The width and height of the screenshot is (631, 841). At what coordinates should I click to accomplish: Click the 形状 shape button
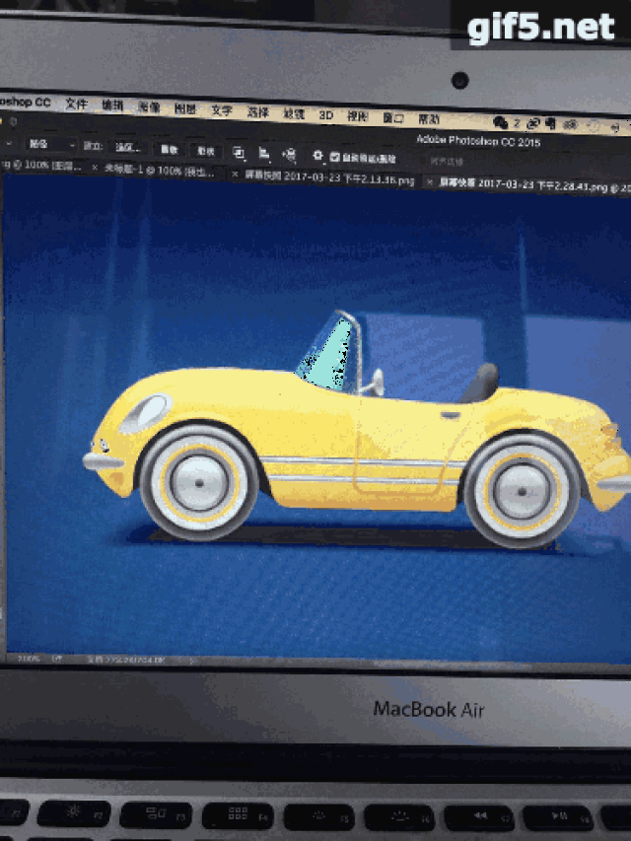[206, 151]
